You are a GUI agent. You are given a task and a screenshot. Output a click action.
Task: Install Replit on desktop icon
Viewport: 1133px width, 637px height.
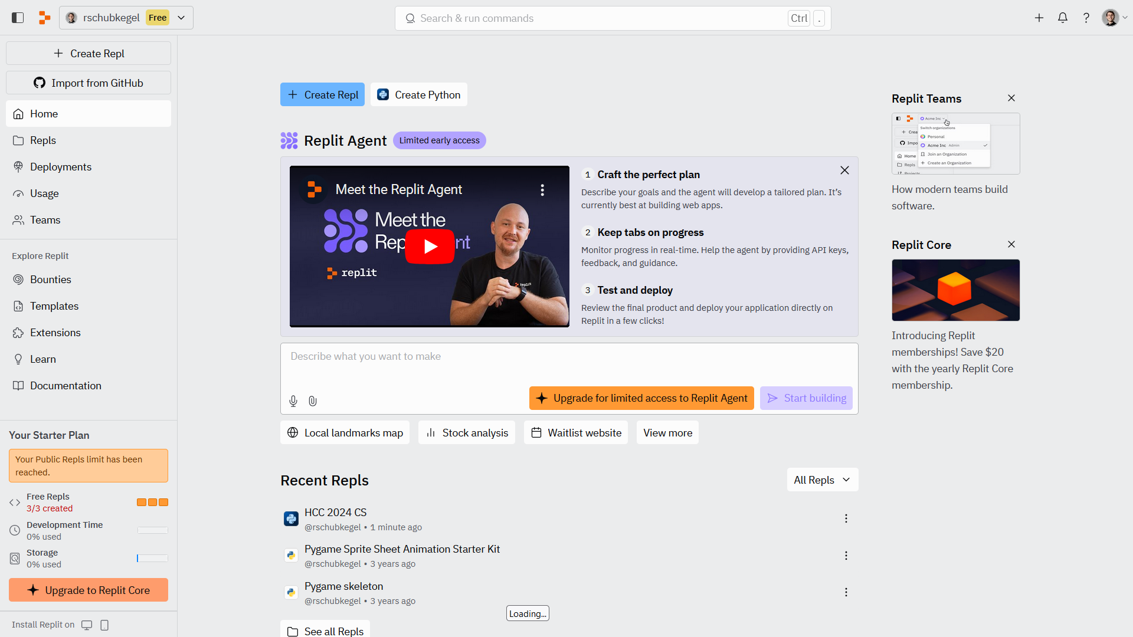click(87, 625)
